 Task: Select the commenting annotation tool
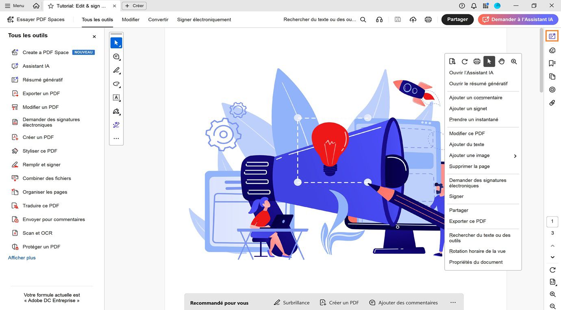116,56
